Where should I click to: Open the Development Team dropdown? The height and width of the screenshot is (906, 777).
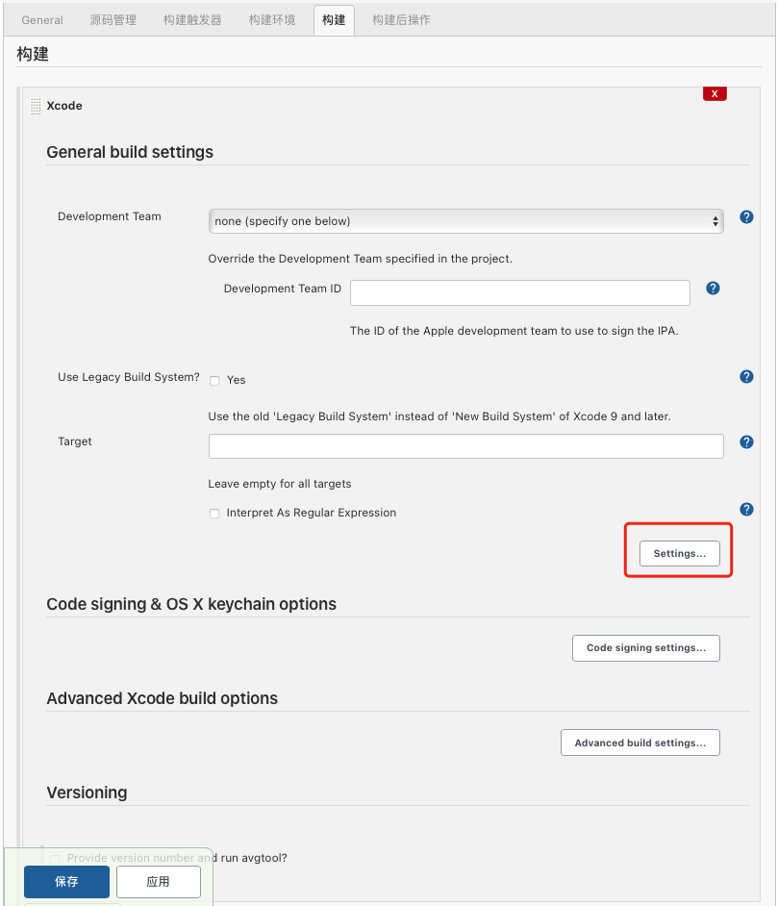click(465, 221)
